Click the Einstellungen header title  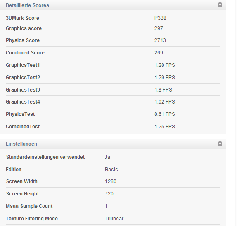tap(21, 144)
